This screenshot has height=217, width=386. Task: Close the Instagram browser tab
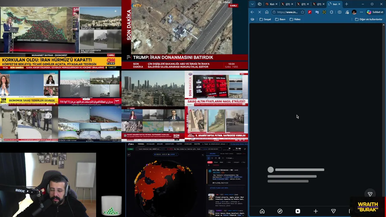339,4
